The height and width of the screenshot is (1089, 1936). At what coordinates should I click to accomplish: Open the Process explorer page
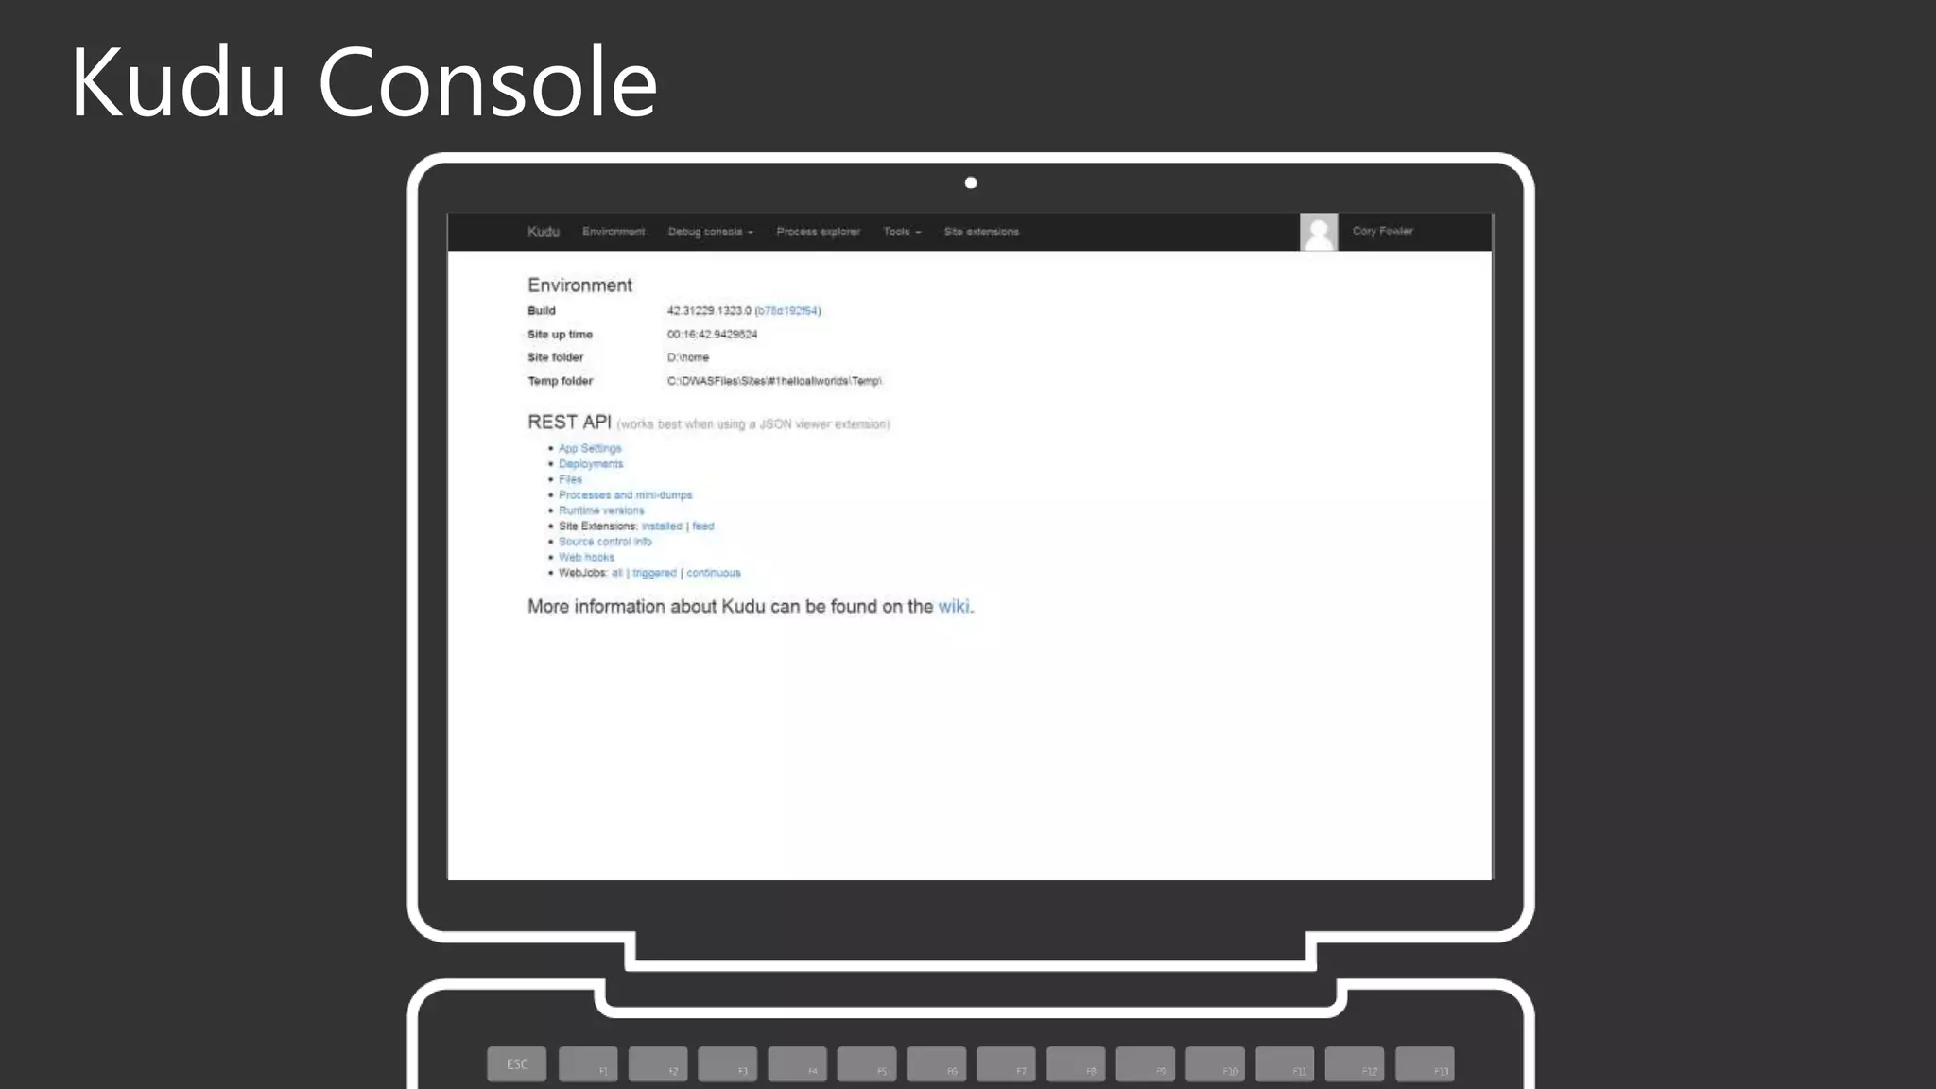[818, 232]
